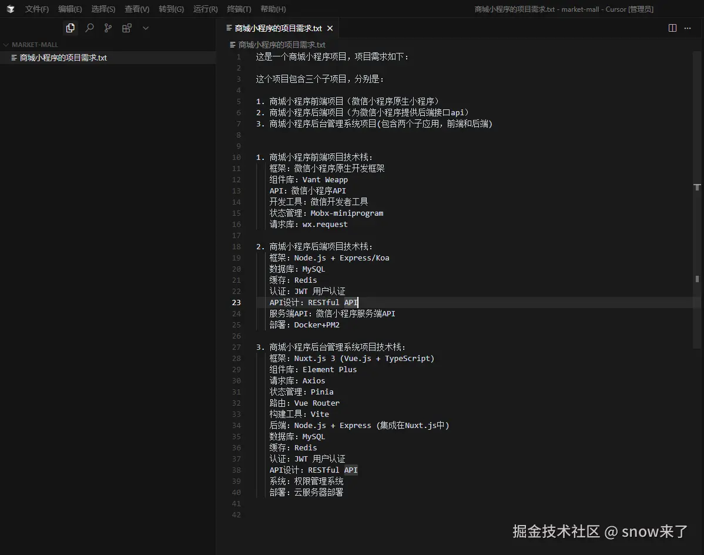This screenshot has height=555, width=704.
Task: Click the text 组件库: Vant Weapp
Action: (x=309, y=180)
